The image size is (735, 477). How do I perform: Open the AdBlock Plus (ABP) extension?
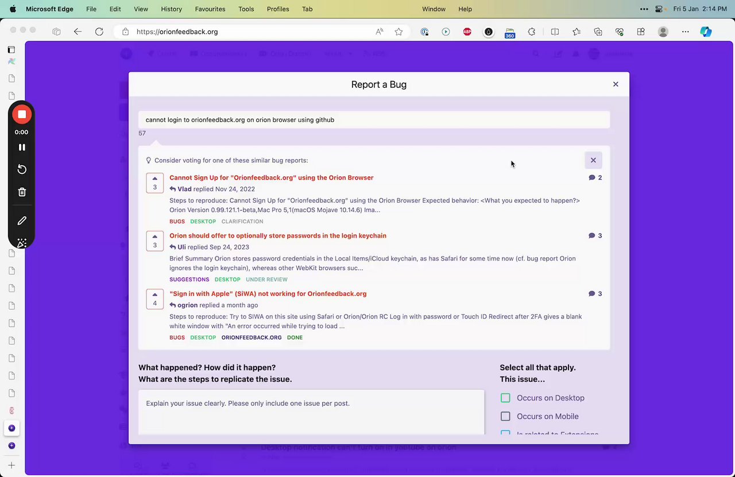467,32
